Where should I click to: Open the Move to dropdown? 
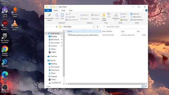tap(85, 15)
